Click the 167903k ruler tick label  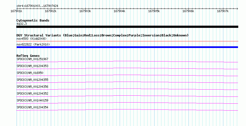tap(85, 11)
